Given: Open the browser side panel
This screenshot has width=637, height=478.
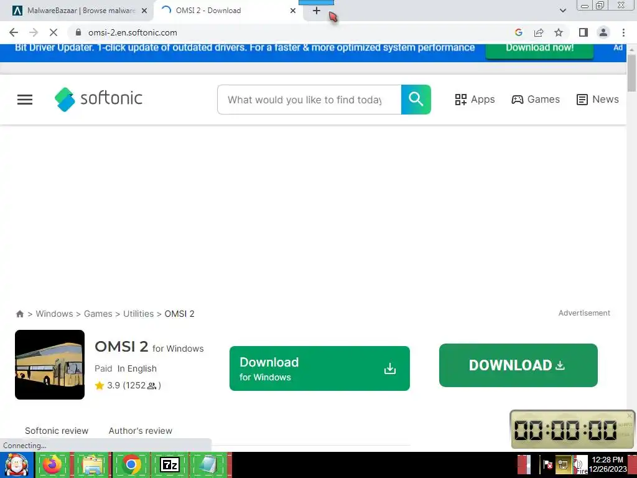Looking at the screenshot, I should pos(584,32).
